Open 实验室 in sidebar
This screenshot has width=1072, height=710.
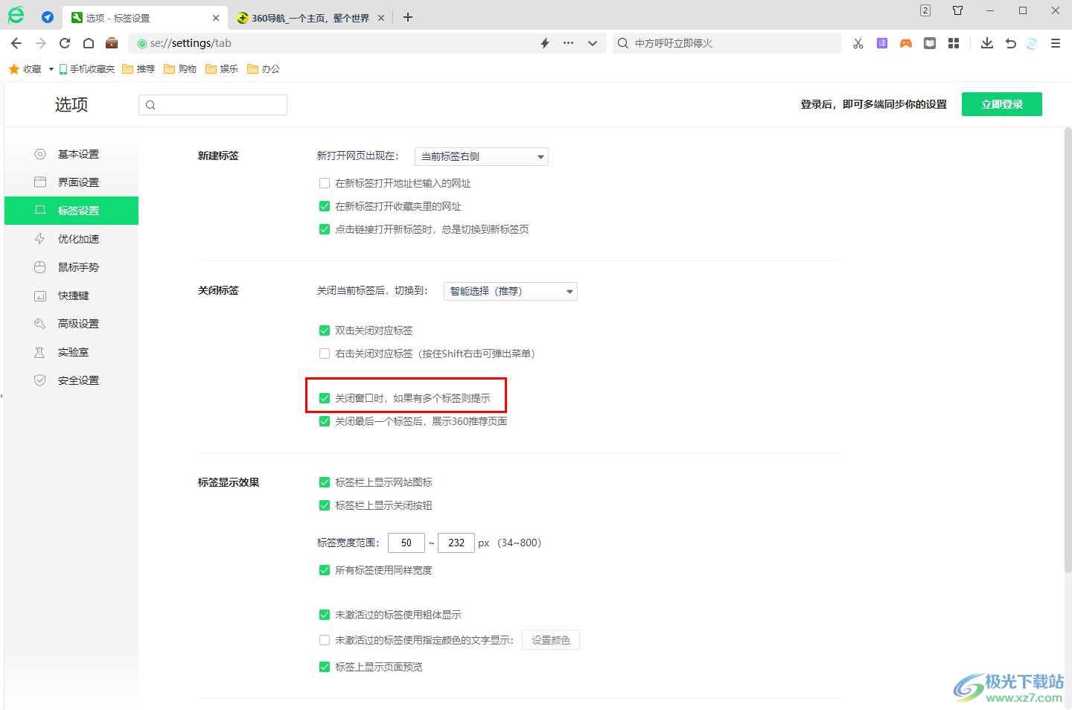pyautogui.click(x=71, y=352)
